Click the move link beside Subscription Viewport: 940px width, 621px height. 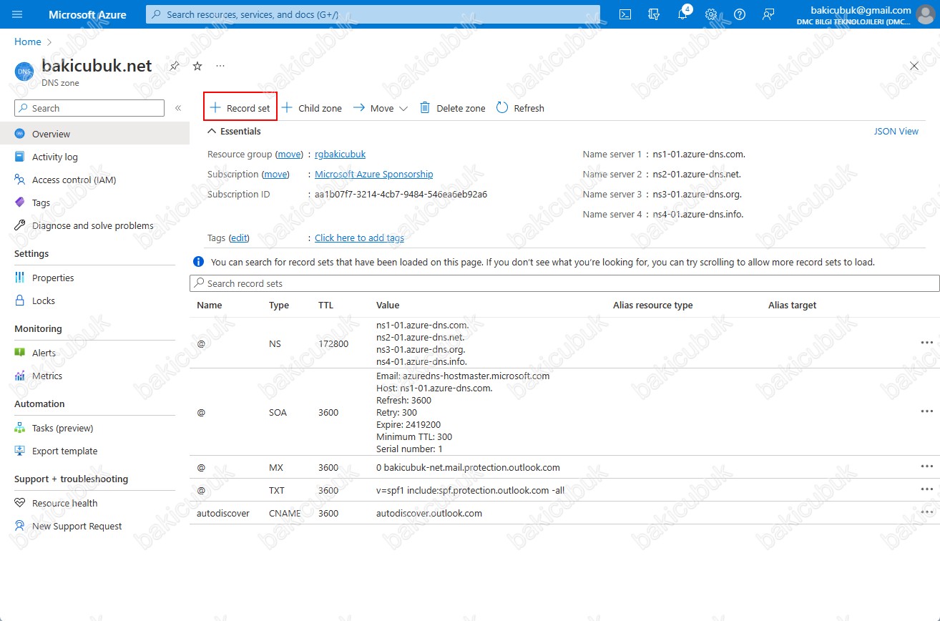pos(275,175)
